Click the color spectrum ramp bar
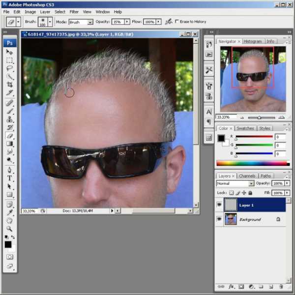The width and height of the screenshot is (295, 295). (253, 163)
